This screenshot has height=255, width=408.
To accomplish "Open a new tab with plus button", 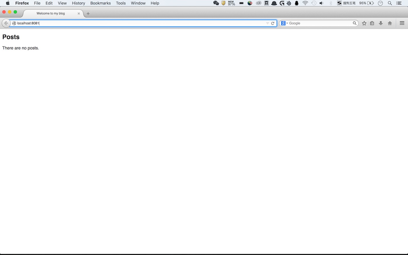I will [88, 14].
